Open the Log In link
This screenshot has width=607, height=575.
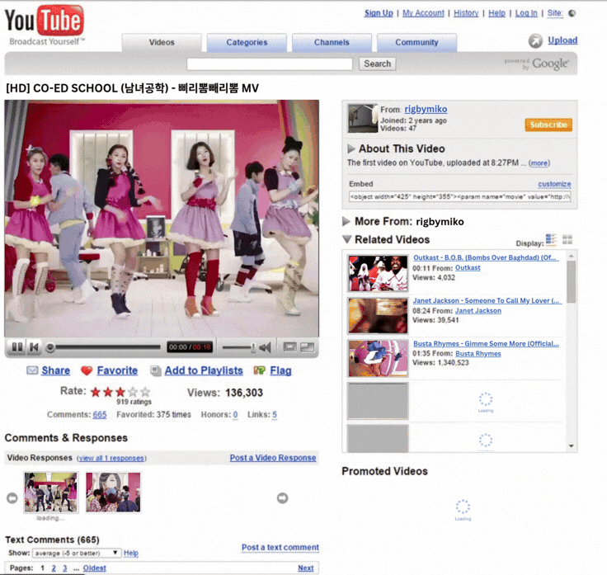(x=526, y=13)
